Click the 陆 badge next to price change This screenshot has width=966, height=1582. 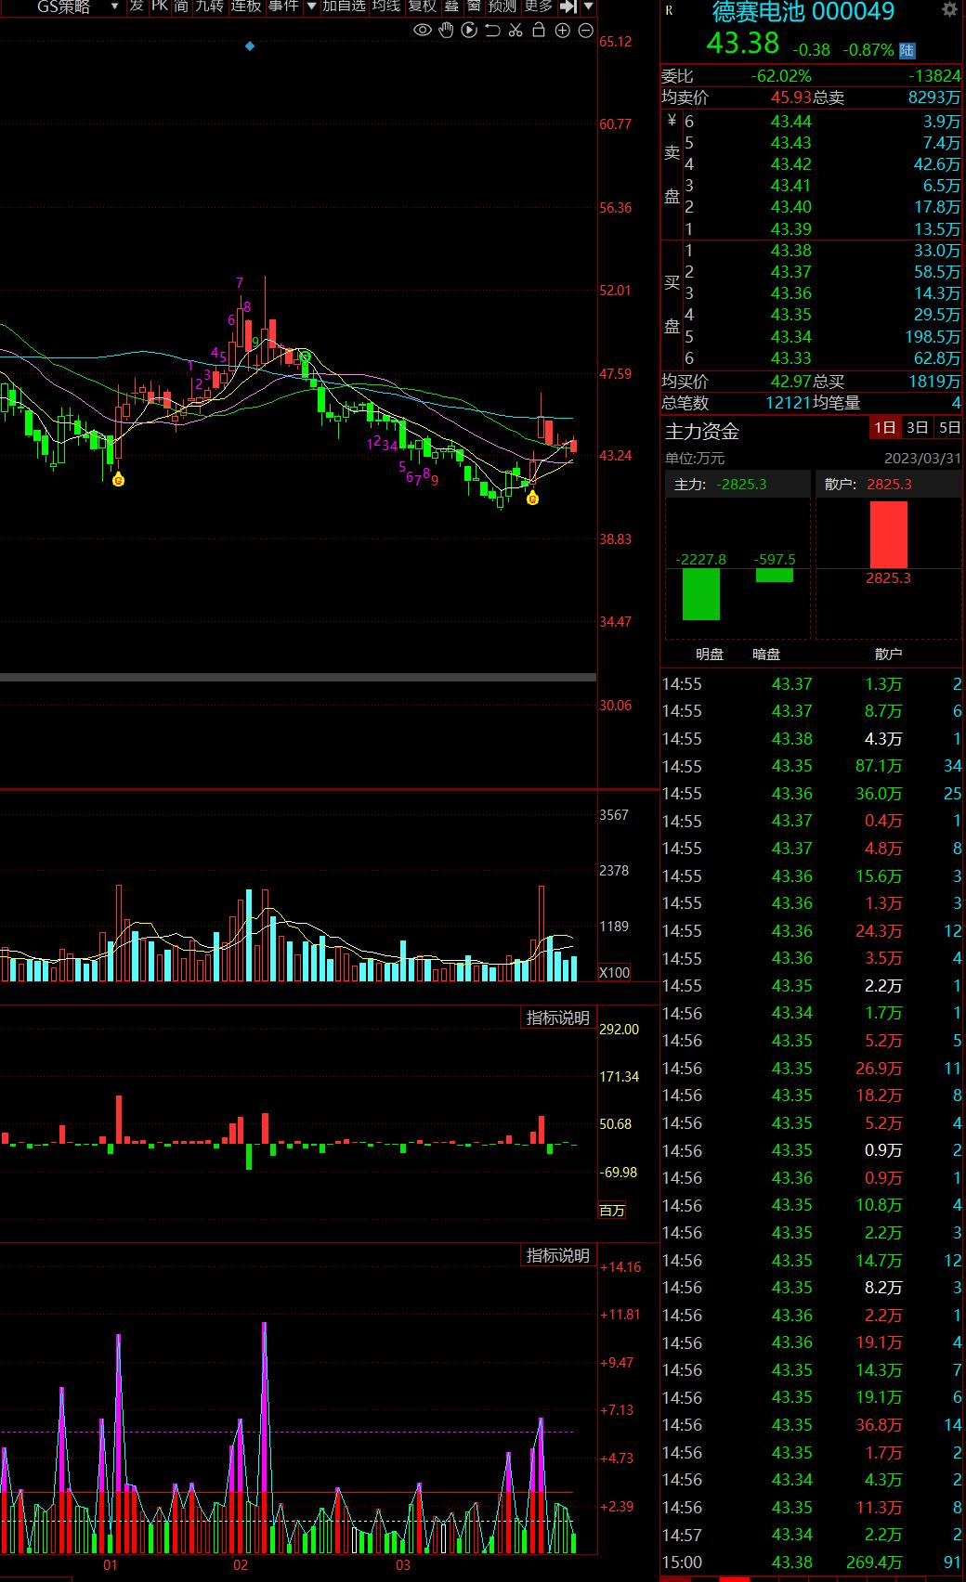point(907,50)
